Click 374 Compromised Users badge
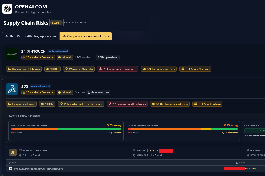 click(x=159, y=69)
